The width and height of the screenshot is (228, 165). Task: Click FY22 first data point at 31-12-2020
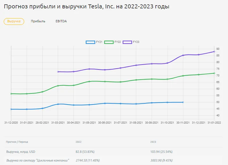tap(11, 94)
